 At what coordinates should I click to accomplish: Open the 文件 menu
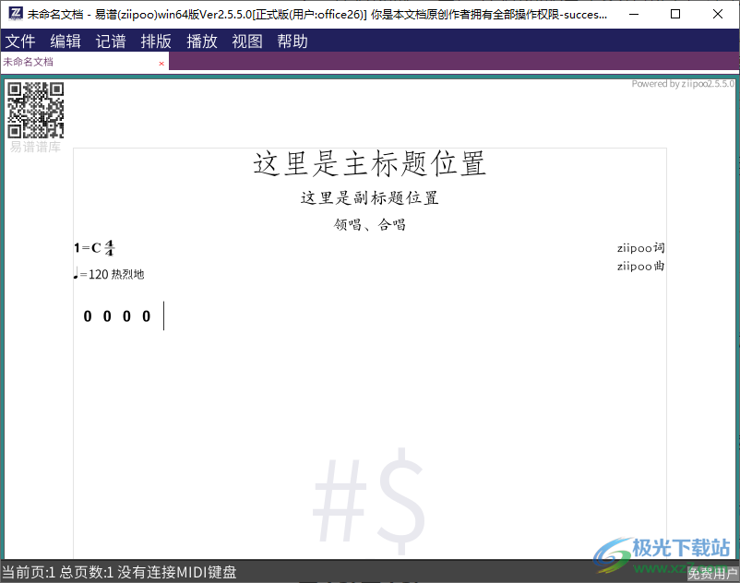[20, 41]
